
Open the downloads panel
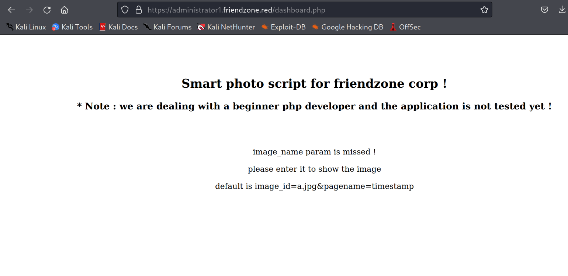click(x=562, y=10)
